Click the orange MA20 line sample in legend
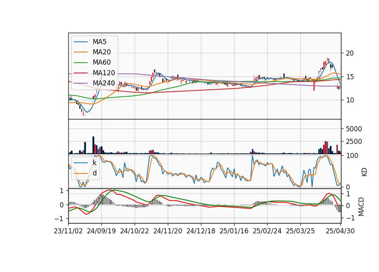 tap(81, 52)
